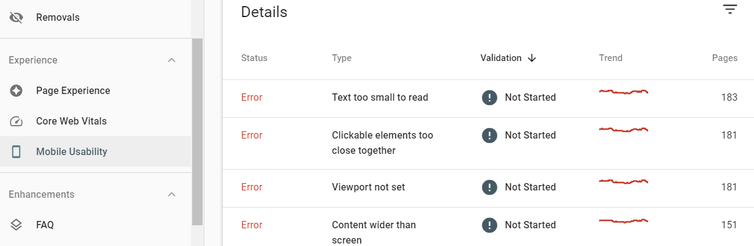Click the sidebar vertical scrollbar
Viewport: 754px width, 246px height.
pos(197,132)
